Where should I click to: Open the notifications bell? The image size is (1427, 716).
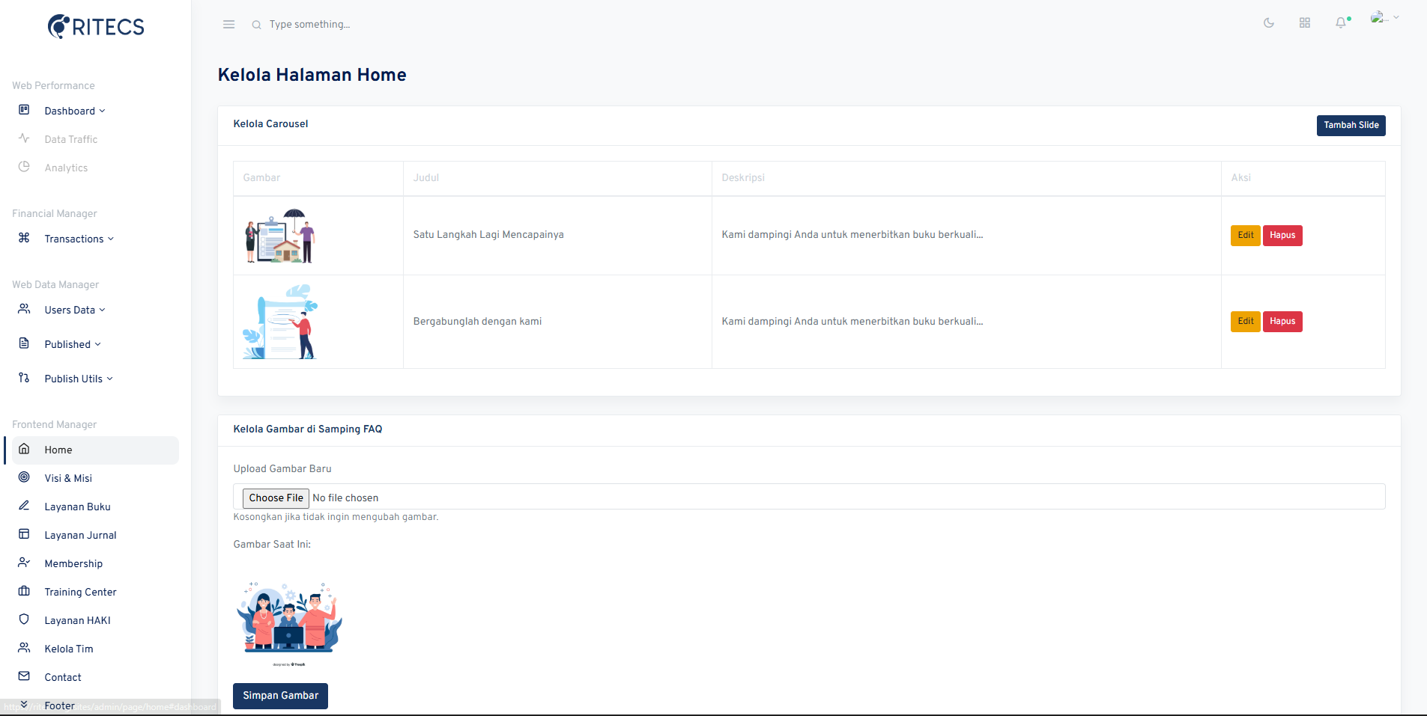click(1341, 23)
